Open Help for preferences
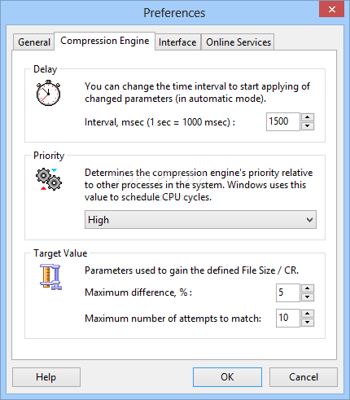The image size is (350, 400). coord(46,377)
